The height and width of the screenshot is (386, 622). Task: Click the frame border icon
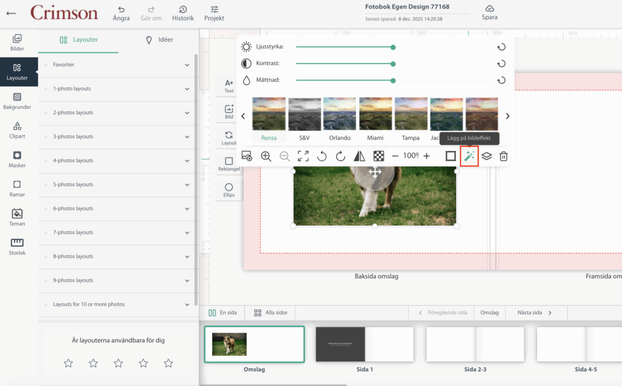[451, 156]
